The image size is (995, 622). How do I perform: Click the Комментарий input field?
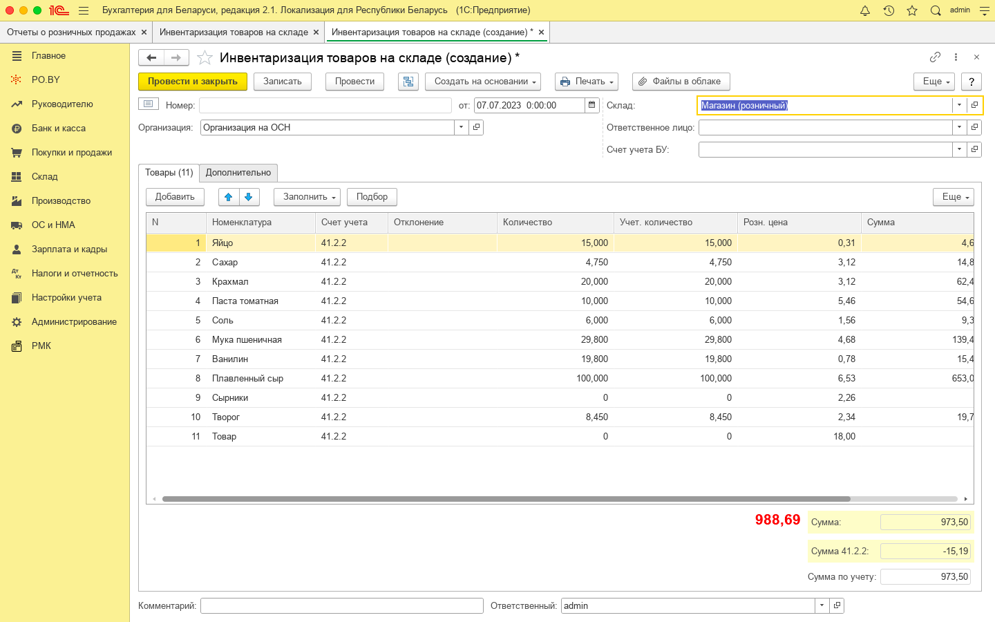click(x=341, y=605)
